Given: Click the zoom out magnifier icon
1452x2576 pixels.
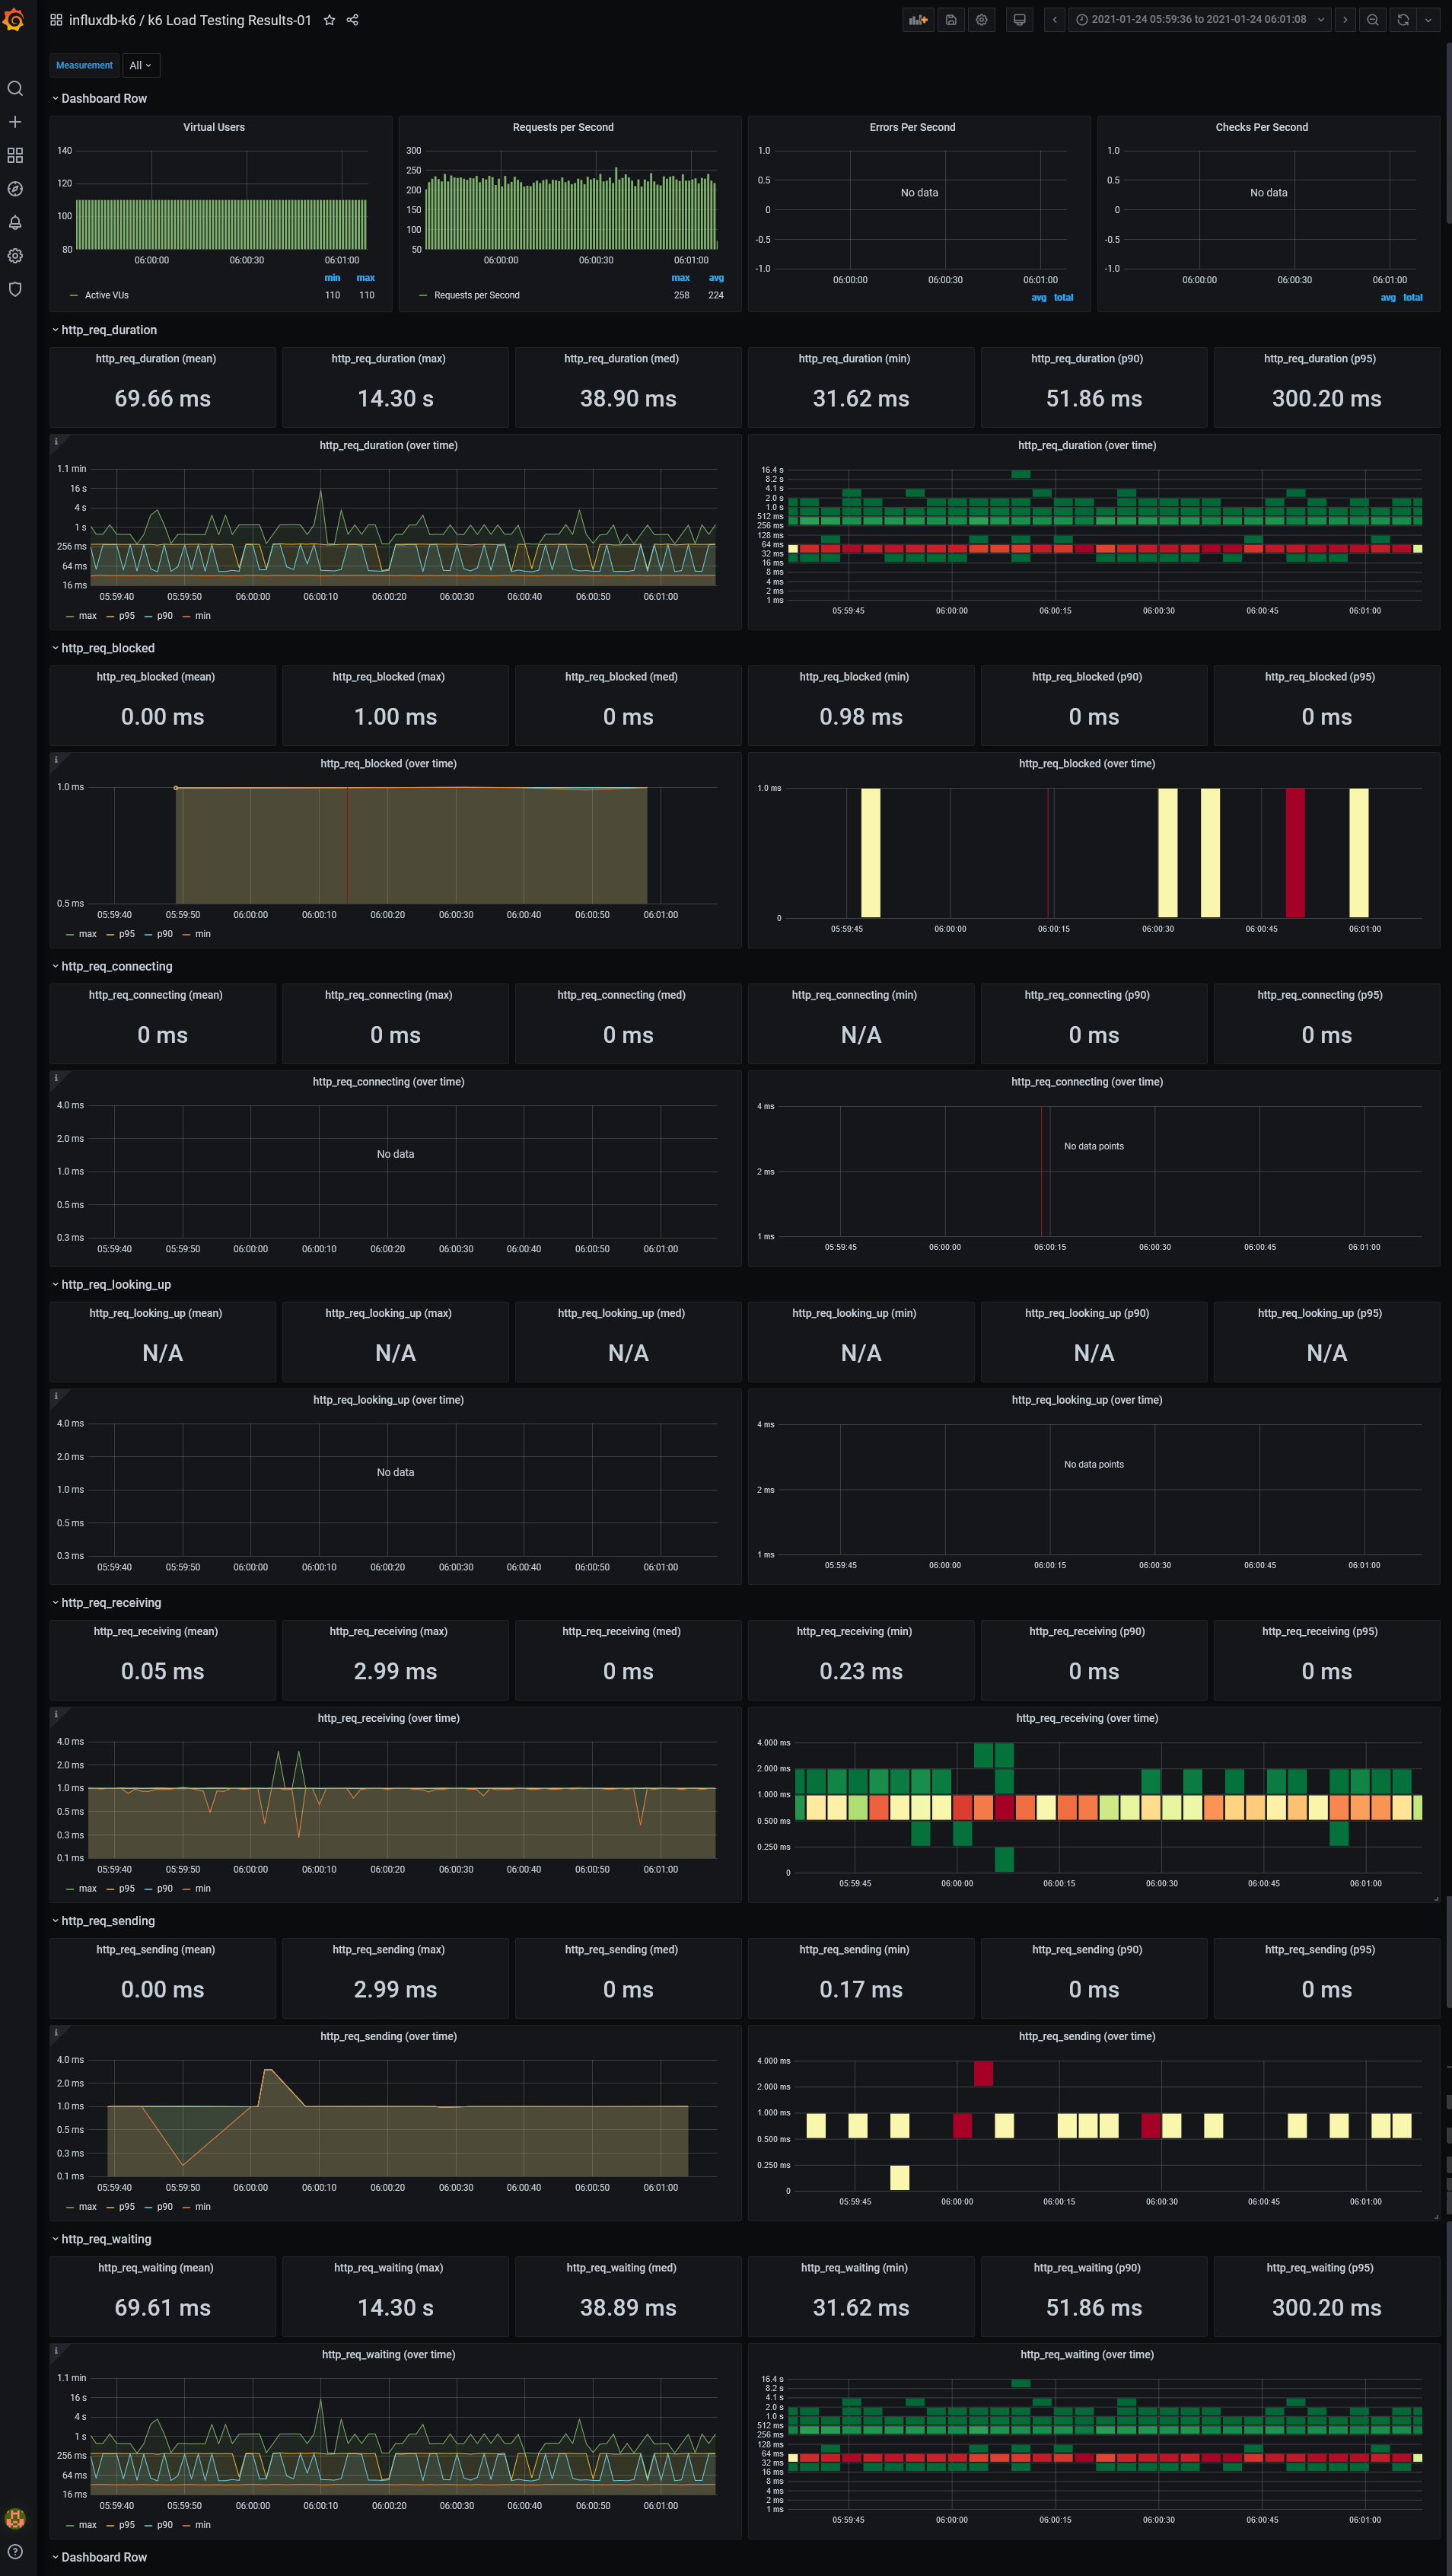Looking at the screenshot, I should click(1372, 19).
